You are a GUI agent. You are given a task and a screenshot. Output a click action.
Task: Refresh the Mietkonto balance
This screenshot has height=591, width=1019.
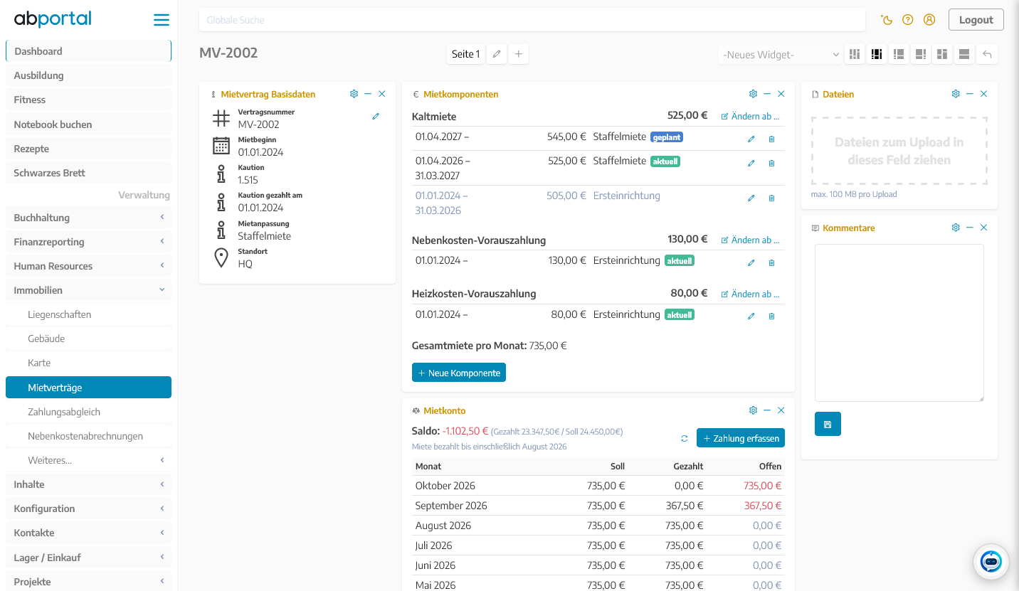coord(685,439)
